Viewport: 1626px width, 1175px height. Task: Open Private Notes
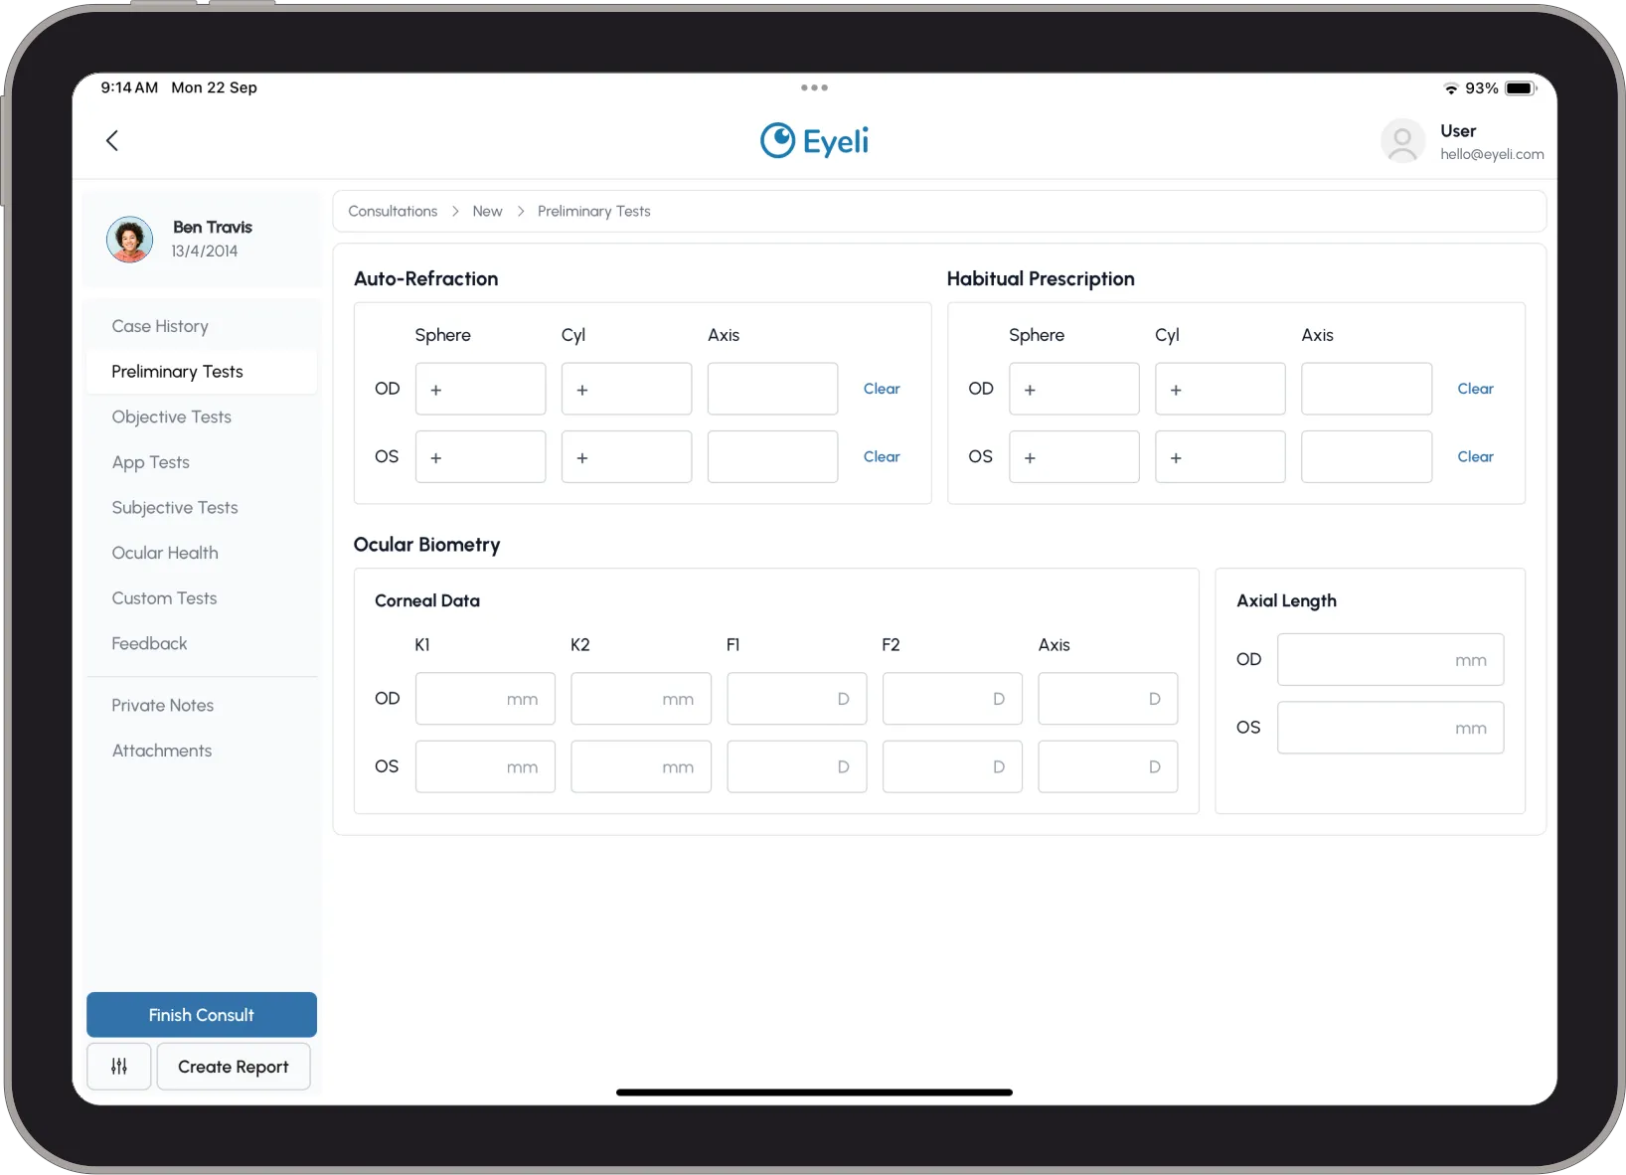202,705
